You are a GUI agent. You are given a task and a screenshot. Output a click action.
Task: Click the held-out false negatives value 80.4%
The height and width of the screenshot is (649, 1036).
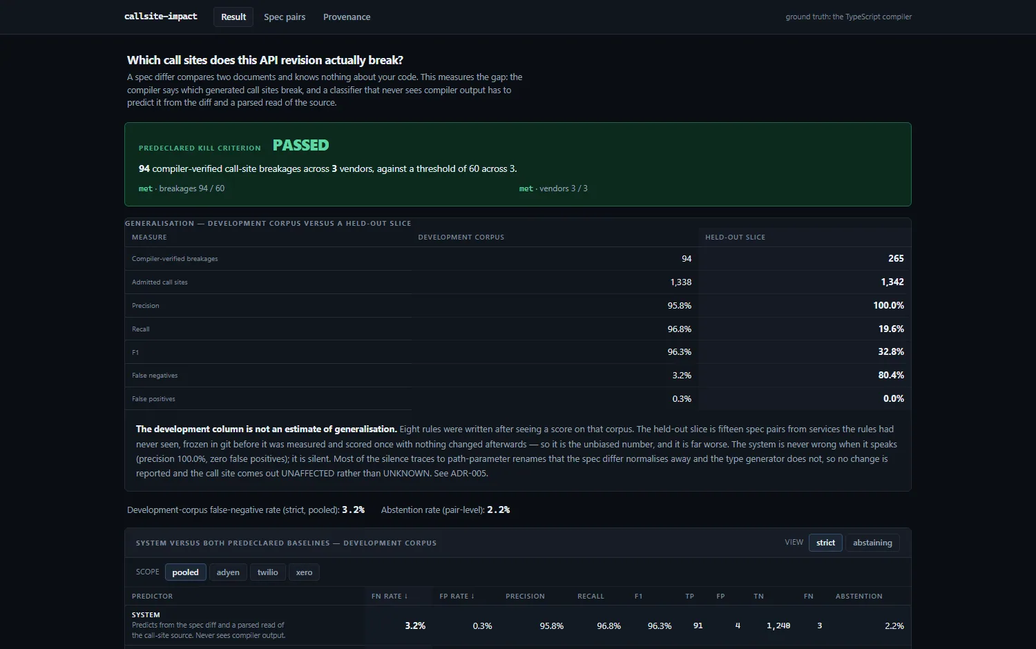click(891, 375)
